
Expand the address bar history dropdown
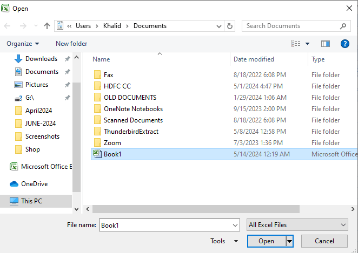[x=218, y=26]
